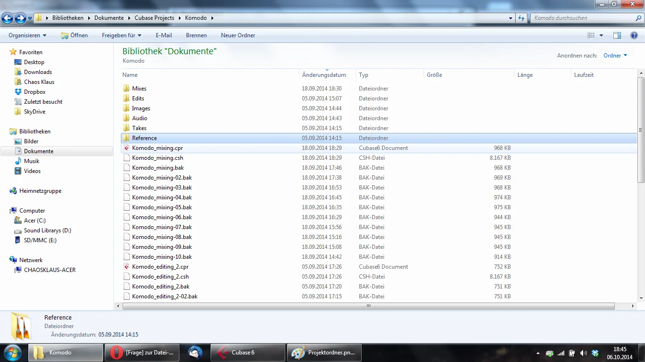Open the Freigeben für dropdown
This screenshot has width=645, height=362.
coord(121,35)
